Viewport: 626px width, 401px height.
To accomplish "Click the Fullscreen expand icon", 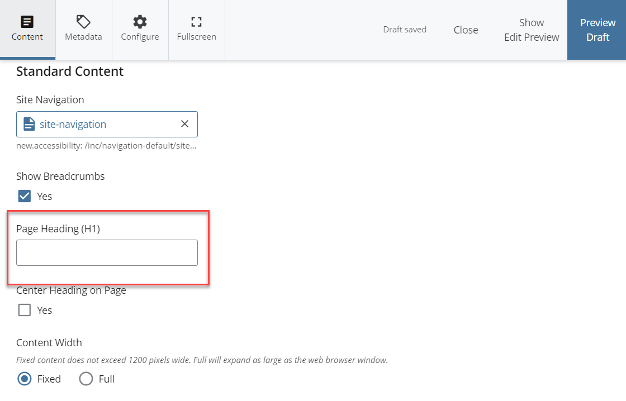I will [x=196, y=22].
